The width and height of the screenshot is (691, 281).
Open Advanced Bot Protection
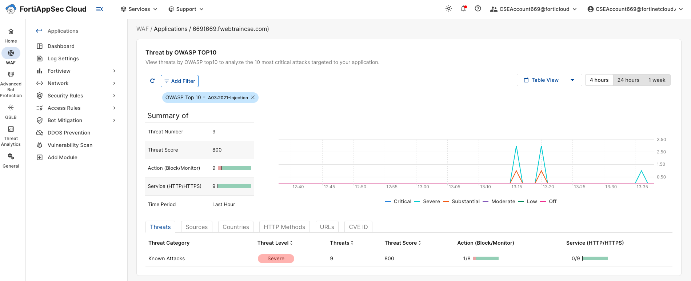[x=11, y=85]
